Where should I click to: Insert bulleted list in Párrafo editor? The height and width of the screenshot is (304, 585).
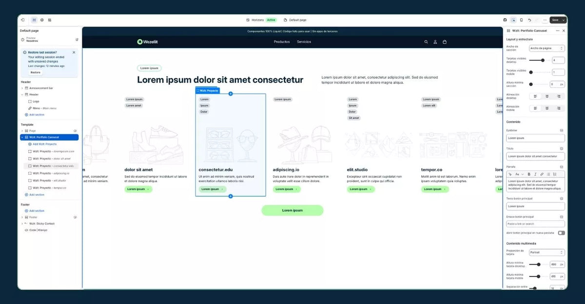point(548,174)
